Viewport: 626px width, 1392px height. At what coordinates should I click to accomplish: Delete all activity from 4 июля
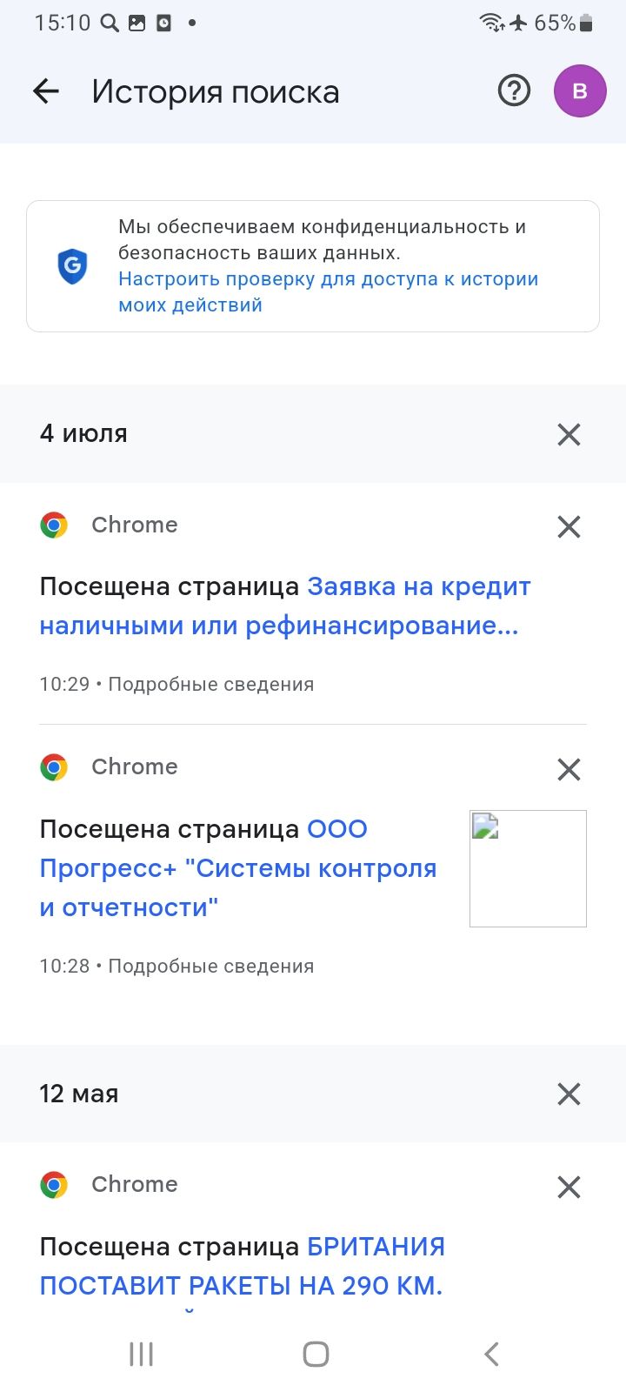pos(569,434)
